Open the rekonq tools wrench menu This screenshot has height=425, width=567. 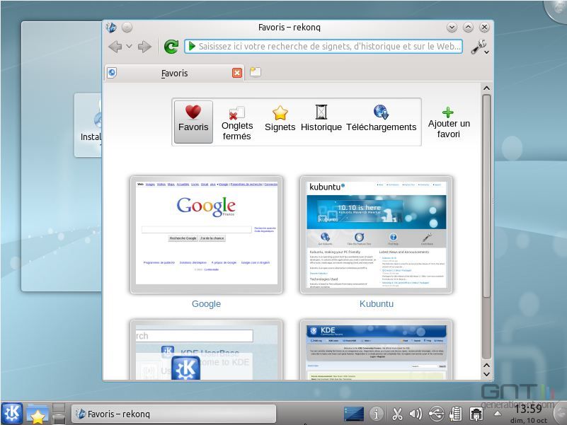tap(479, 47)
